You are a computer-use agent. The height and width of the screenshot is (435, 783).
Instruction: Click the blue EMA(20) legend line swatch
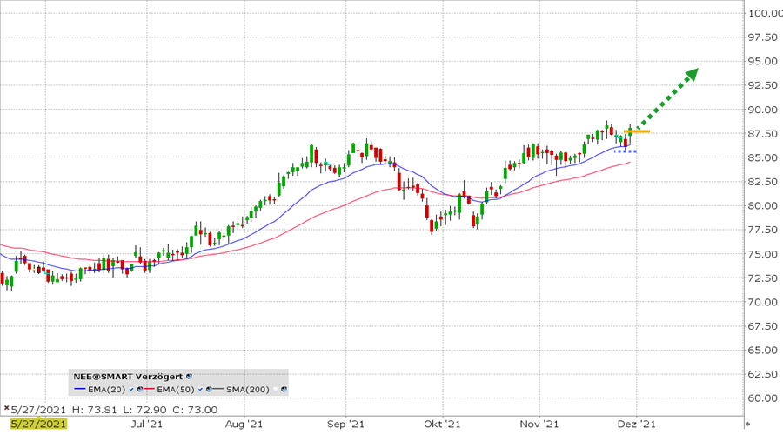click(x=80, y=389)
